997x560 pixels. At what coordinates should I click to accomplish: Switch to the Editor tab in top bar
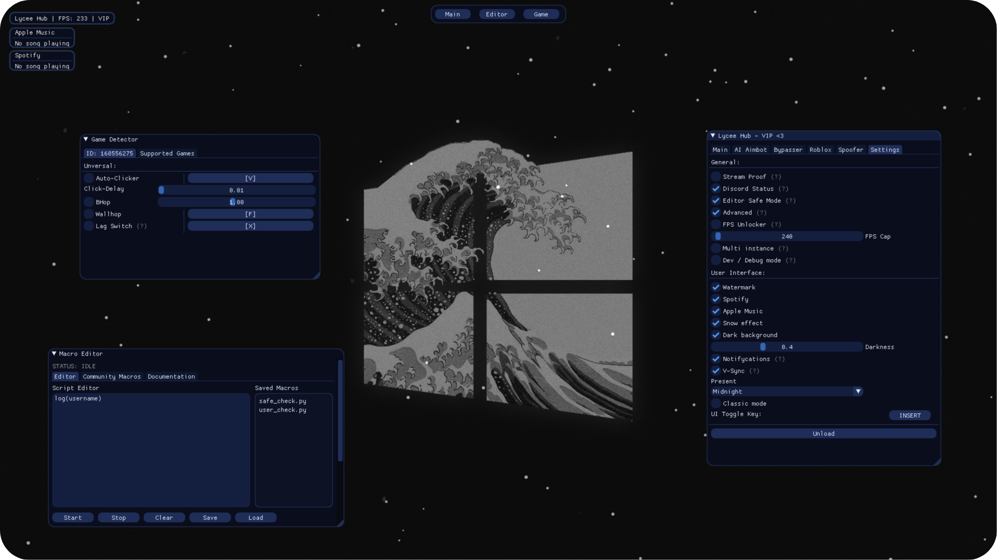[497, 14]
